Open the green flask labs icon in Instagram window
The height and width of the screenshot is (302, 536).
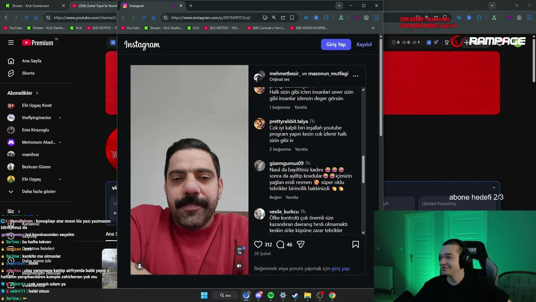coord(341,18)
